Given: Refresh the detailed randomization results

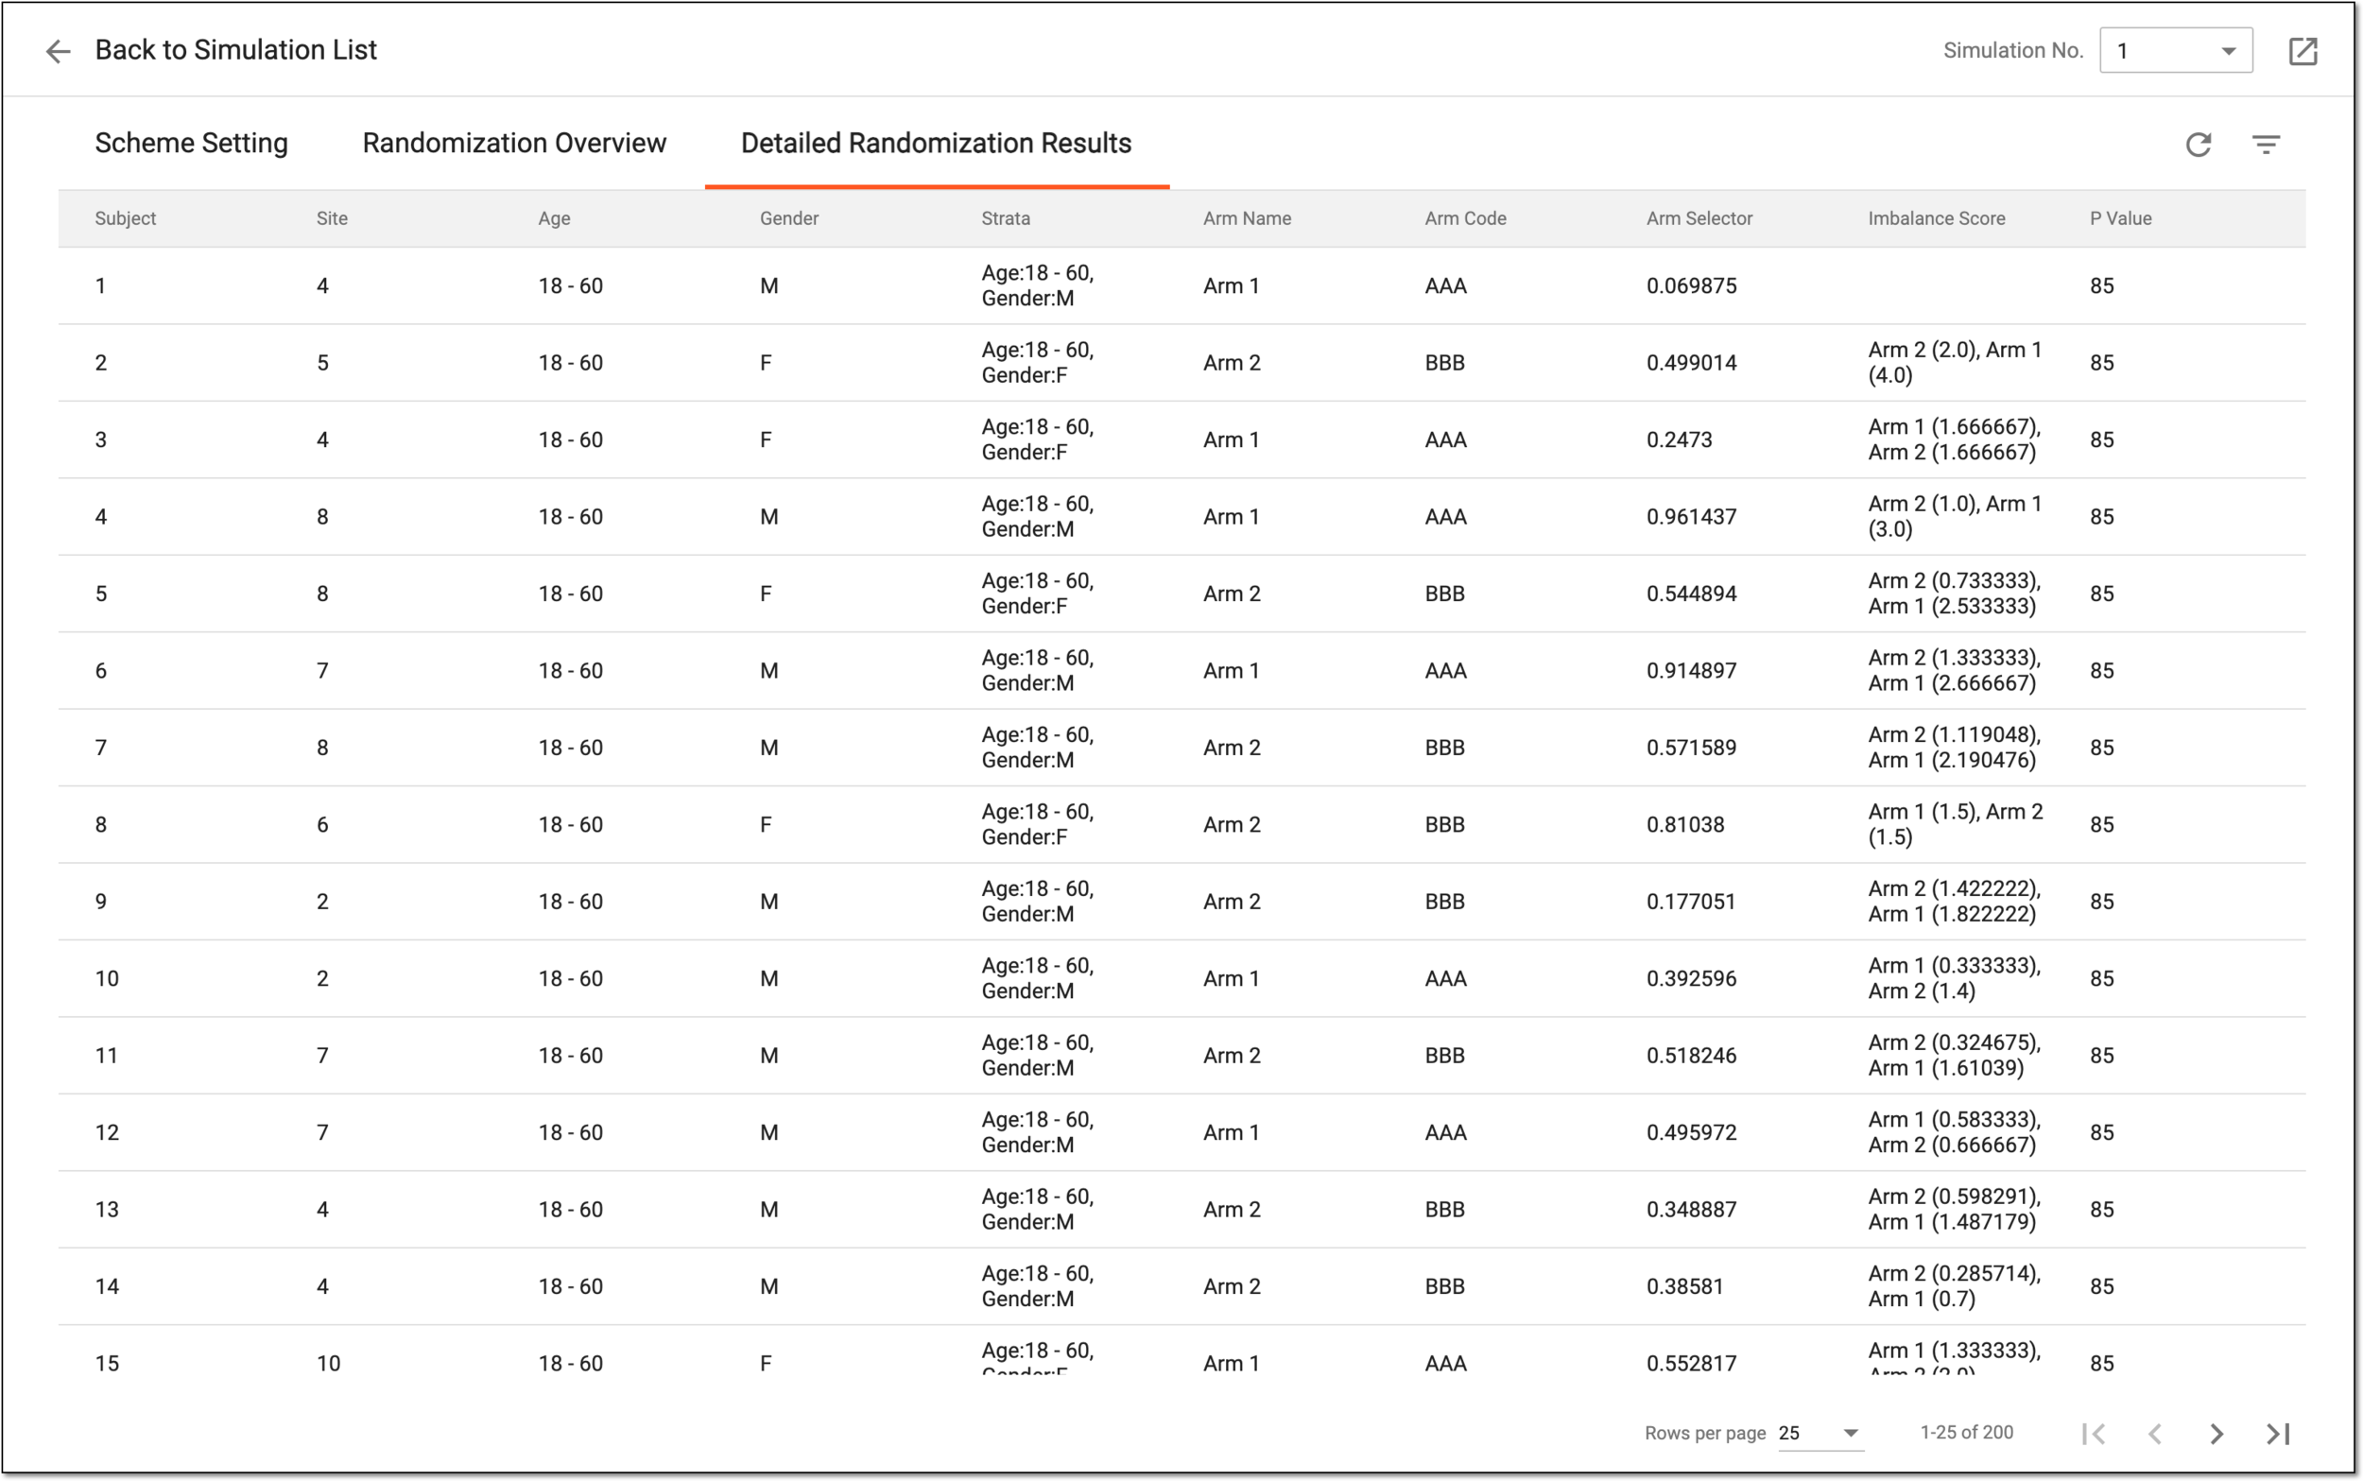Looking at the screenshot, I should [2199, 145].
